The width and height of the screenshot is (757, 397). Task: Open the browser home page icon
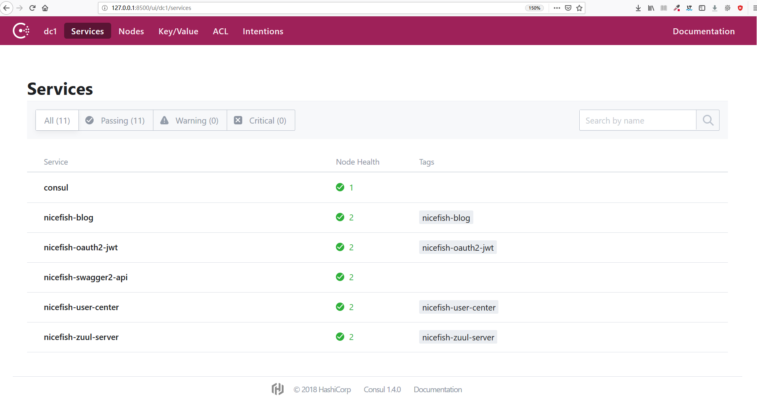[x=45, y=8]
